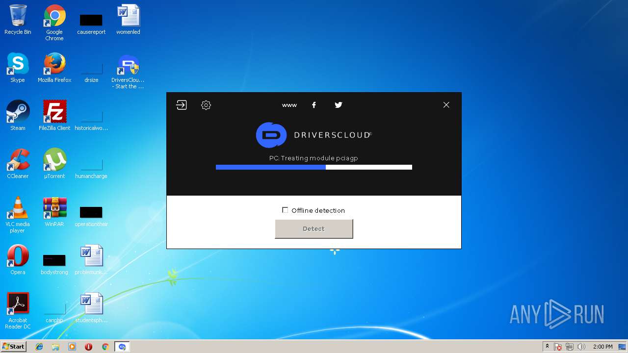Click the exit/logout icon in DriversCloud
This screenshot has height=353, width=628.
coord(182,105)
